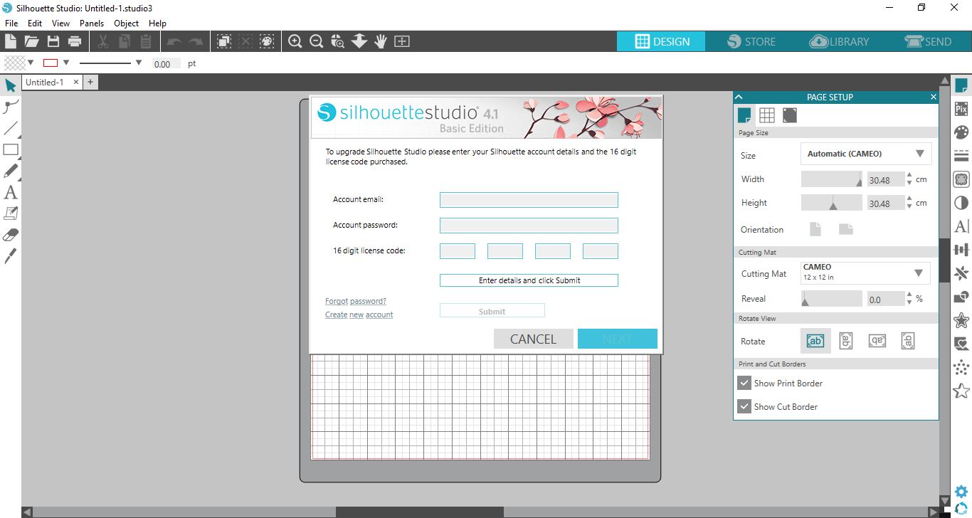Click the Forgot password? link
Viewport: 972px width, 518px height.
click(356, 301)
